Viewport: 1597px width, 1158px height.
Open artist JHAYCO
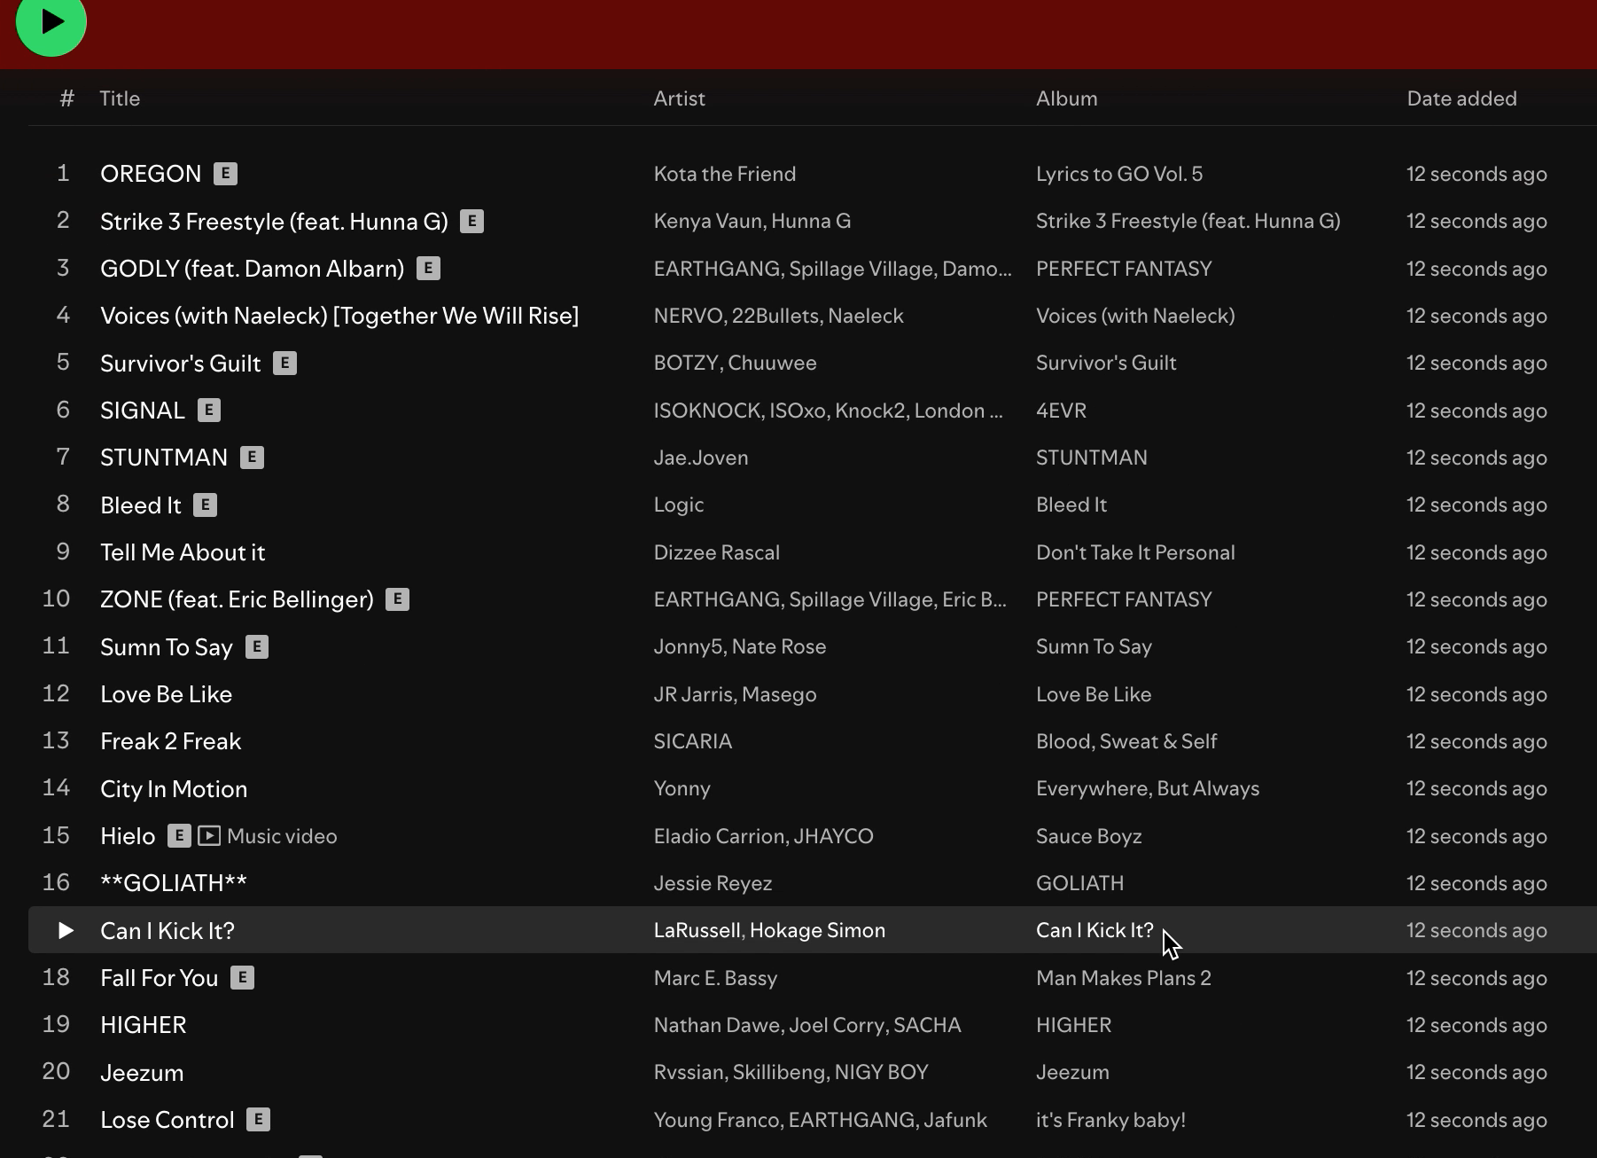pos(834,836)
